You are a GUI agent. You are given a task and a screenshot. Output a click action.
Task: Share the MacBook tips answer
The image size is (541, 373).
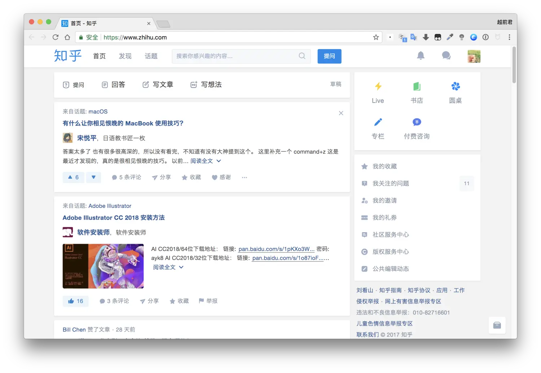pos(161,177)
